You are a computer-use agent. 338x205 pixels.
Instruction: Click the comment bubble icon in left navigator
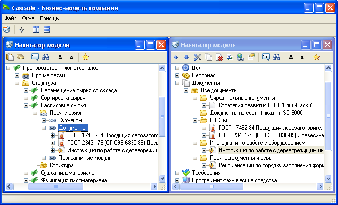[x=35, y=57]
